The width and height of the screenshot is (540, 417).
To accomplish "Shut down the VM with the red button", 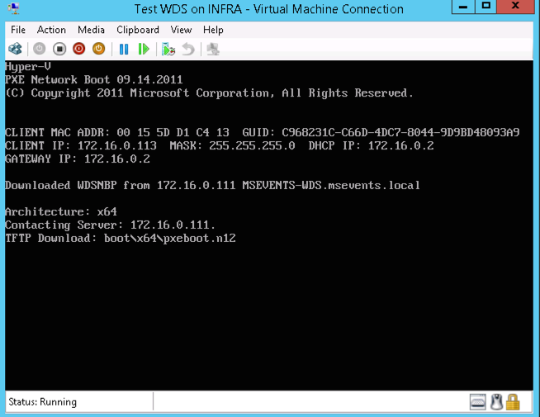I will pos(79,49).
